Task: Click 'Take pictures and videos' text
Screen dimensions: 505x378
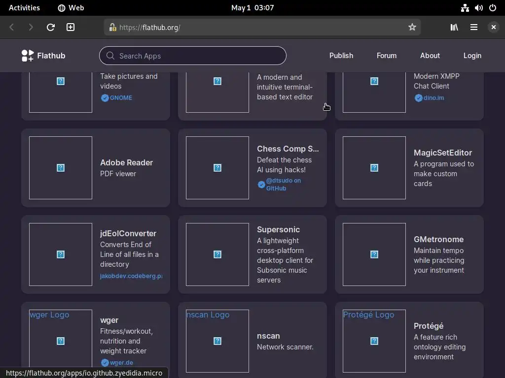Action: pyautogui.click(x=129, y=81)
